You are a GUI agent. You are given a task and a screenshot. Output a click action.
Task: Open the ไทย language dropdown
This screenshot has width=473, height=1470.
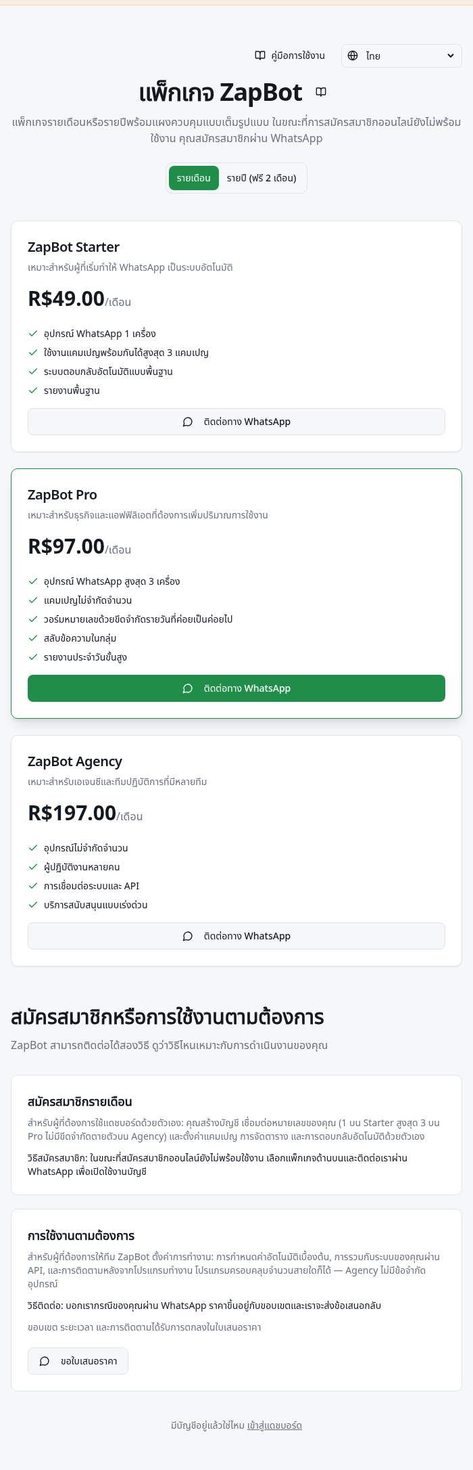click(x=401, y=55)
